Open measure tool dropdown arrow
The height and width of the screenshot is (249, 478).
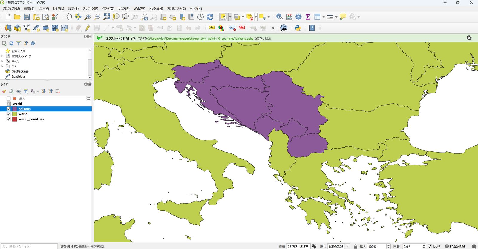336,17
